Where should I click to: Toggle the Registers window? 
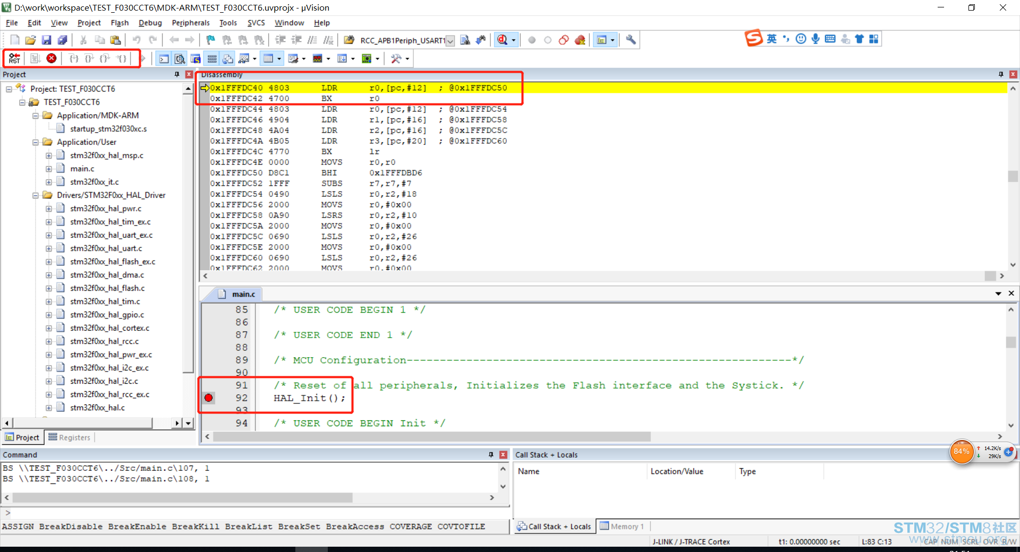pos(212,58)
